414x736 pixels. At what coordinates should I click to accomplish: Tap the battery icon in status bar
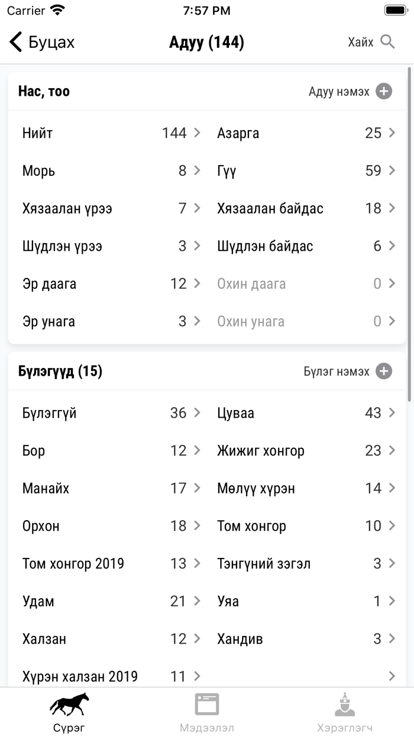395,11
